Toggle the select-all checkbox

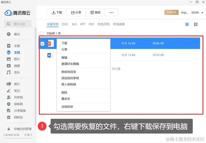42,33
